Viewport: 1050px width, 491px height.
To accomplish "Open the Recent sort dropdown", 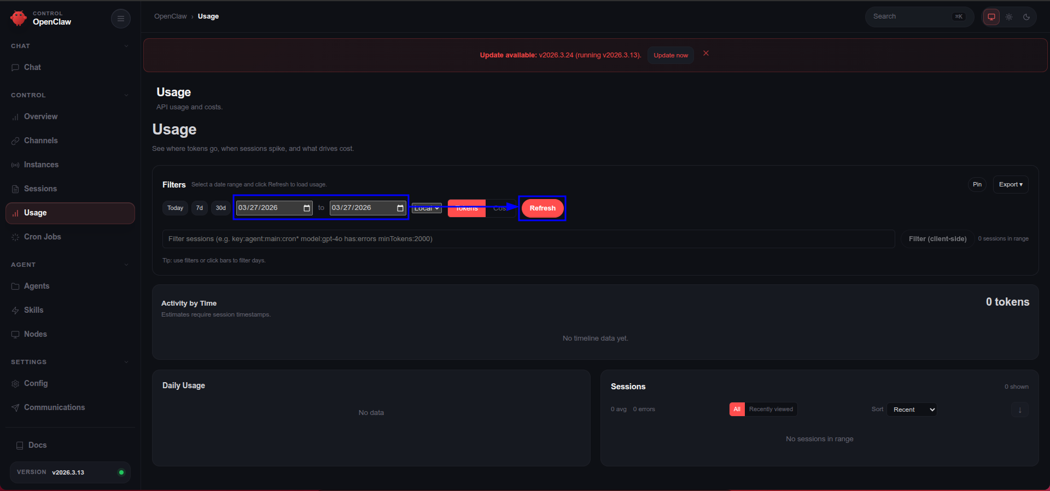I will (x=913, y=410).
